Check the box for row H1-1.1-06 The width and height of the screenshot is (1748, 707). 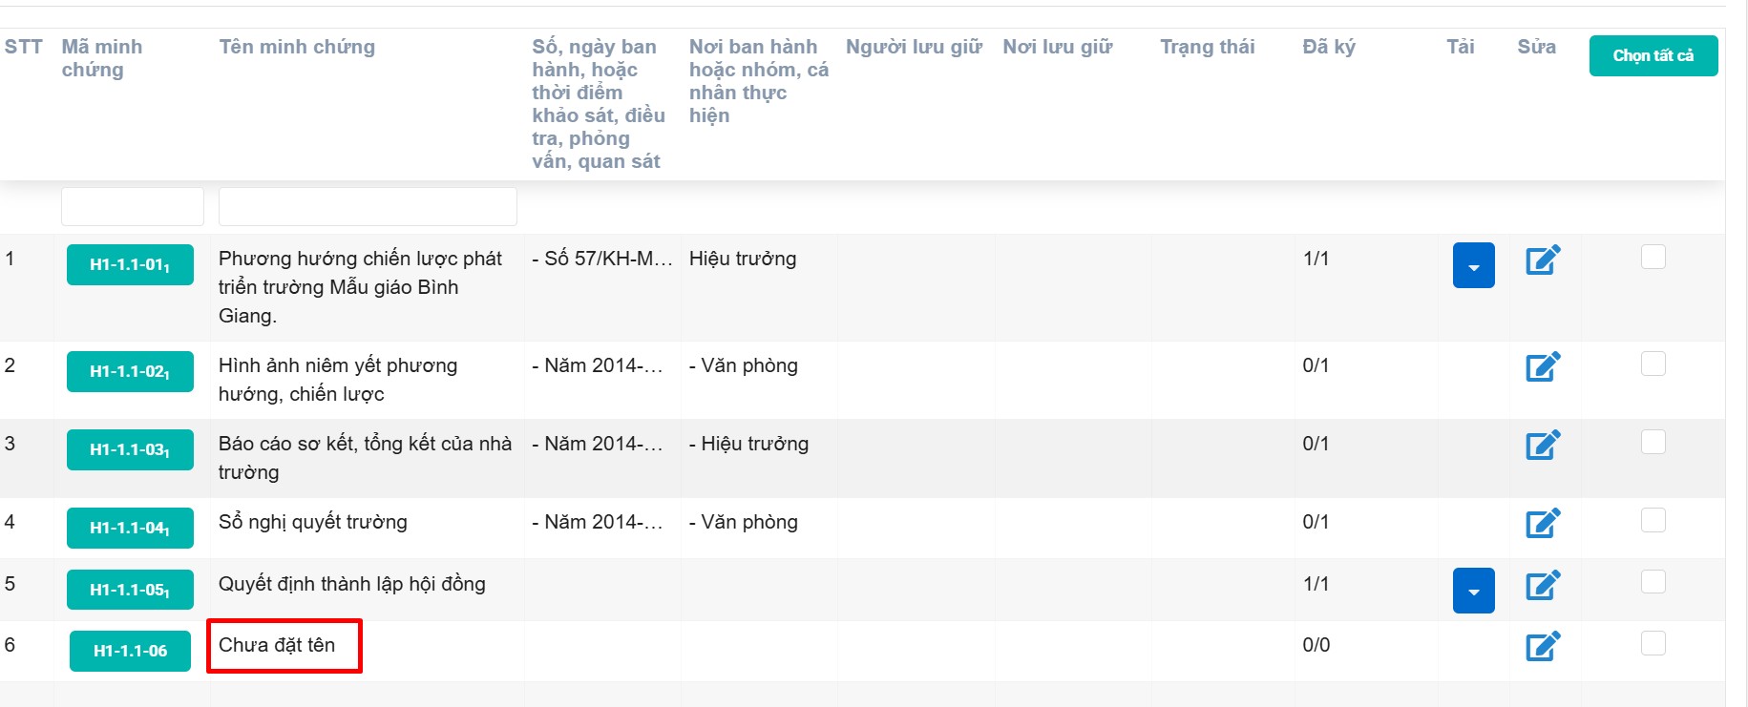(x=1653, y=643)
